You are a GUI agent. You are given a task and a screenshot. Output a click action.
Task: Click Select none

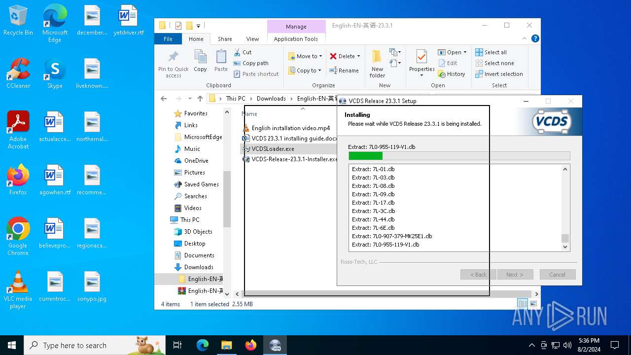tap(494, 63)
